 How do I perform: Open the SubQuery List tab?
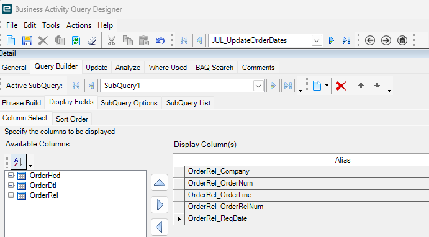pos(189,103)
